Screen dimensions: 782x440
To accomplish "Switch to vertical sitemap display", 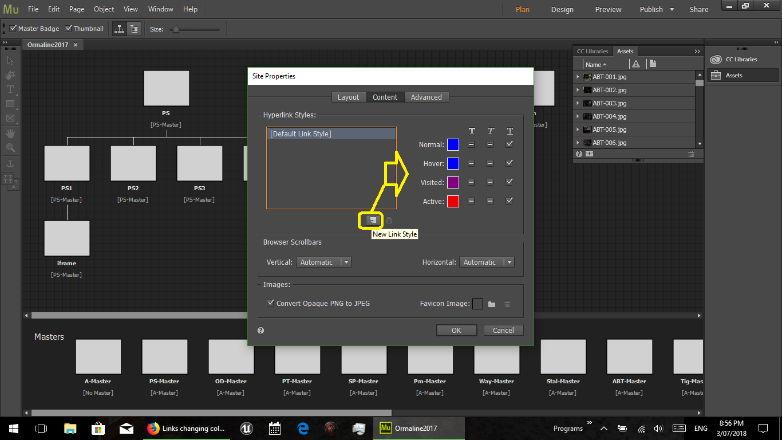I will pos(134,29).
